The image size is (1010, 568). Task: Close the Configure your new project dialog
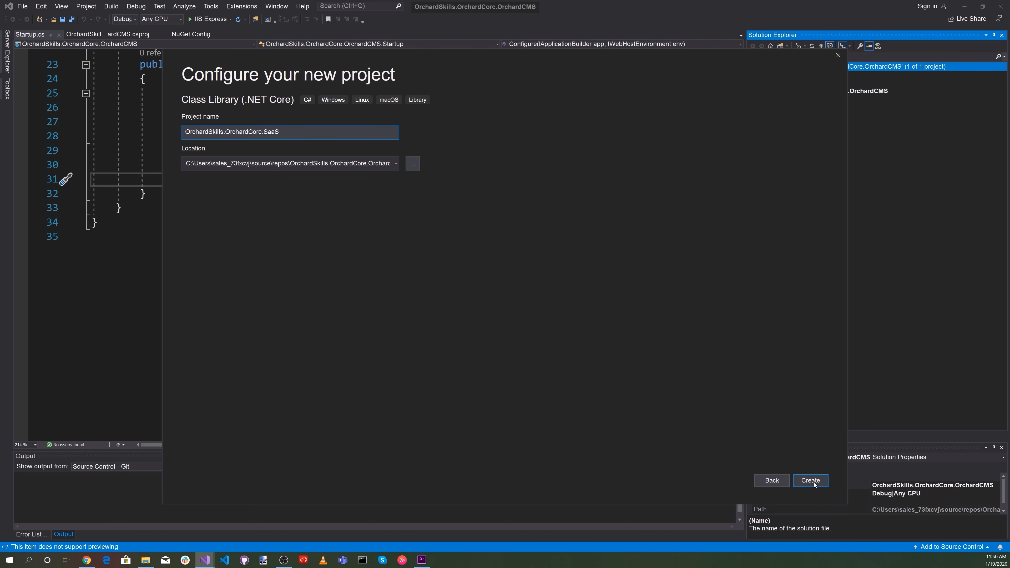point(838,55)
